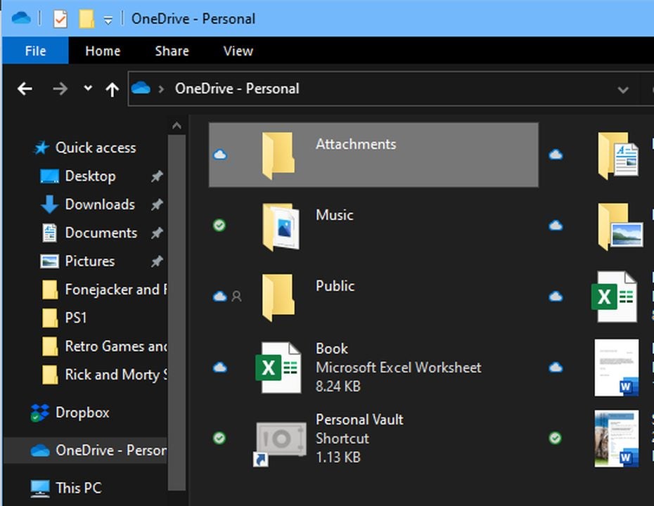This screenshot has height=506, width=654.
Task: Open Customize Quick Access Toolbar dropdown
Action: point(108,20)
